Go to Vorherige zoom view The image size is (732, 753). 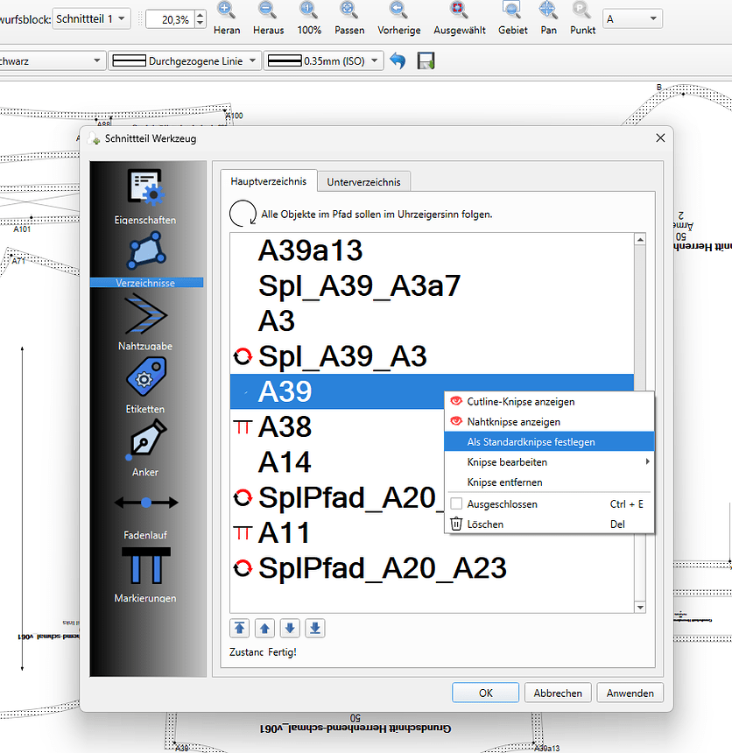(x=398, y=18)
